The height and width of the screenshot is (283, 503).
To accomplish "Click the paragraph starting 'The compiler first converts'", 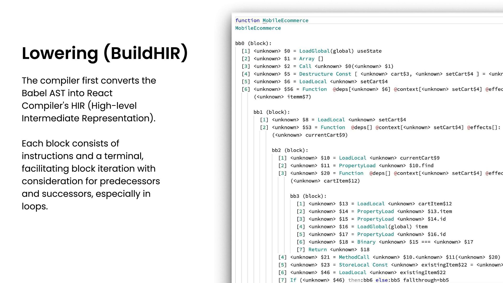I will (89, 99).
